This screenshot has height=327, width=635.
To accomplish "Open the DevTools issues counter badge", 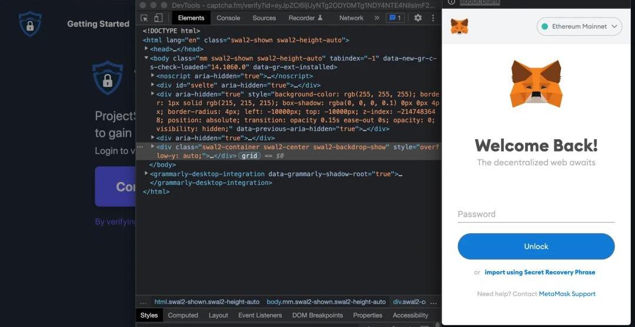I will pyautogui.click(x=395, y=18).
